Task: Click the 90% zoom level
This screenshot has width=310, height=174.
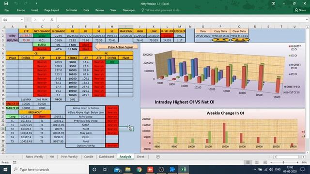Action: [304, 162]
